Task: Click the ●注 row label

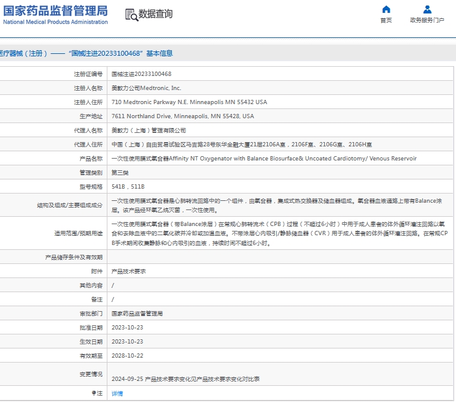Action: pos(97,393)
